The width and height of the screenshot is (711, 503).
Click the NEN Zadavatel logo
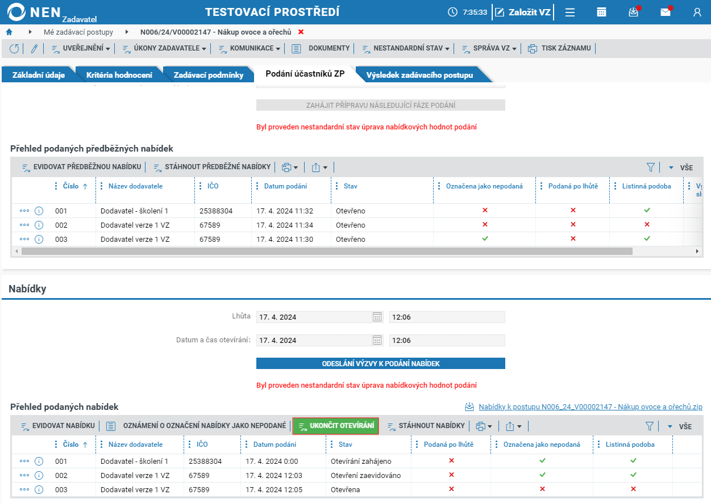[x=52, y=12]
